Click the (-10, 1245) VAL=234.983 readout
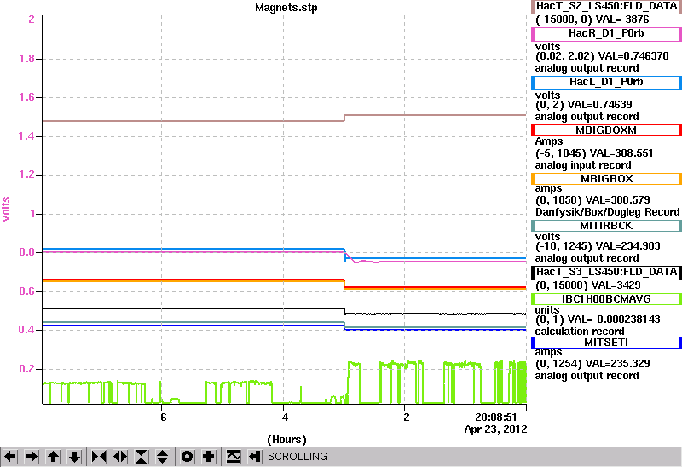682x467 pixels. [598, 246]
